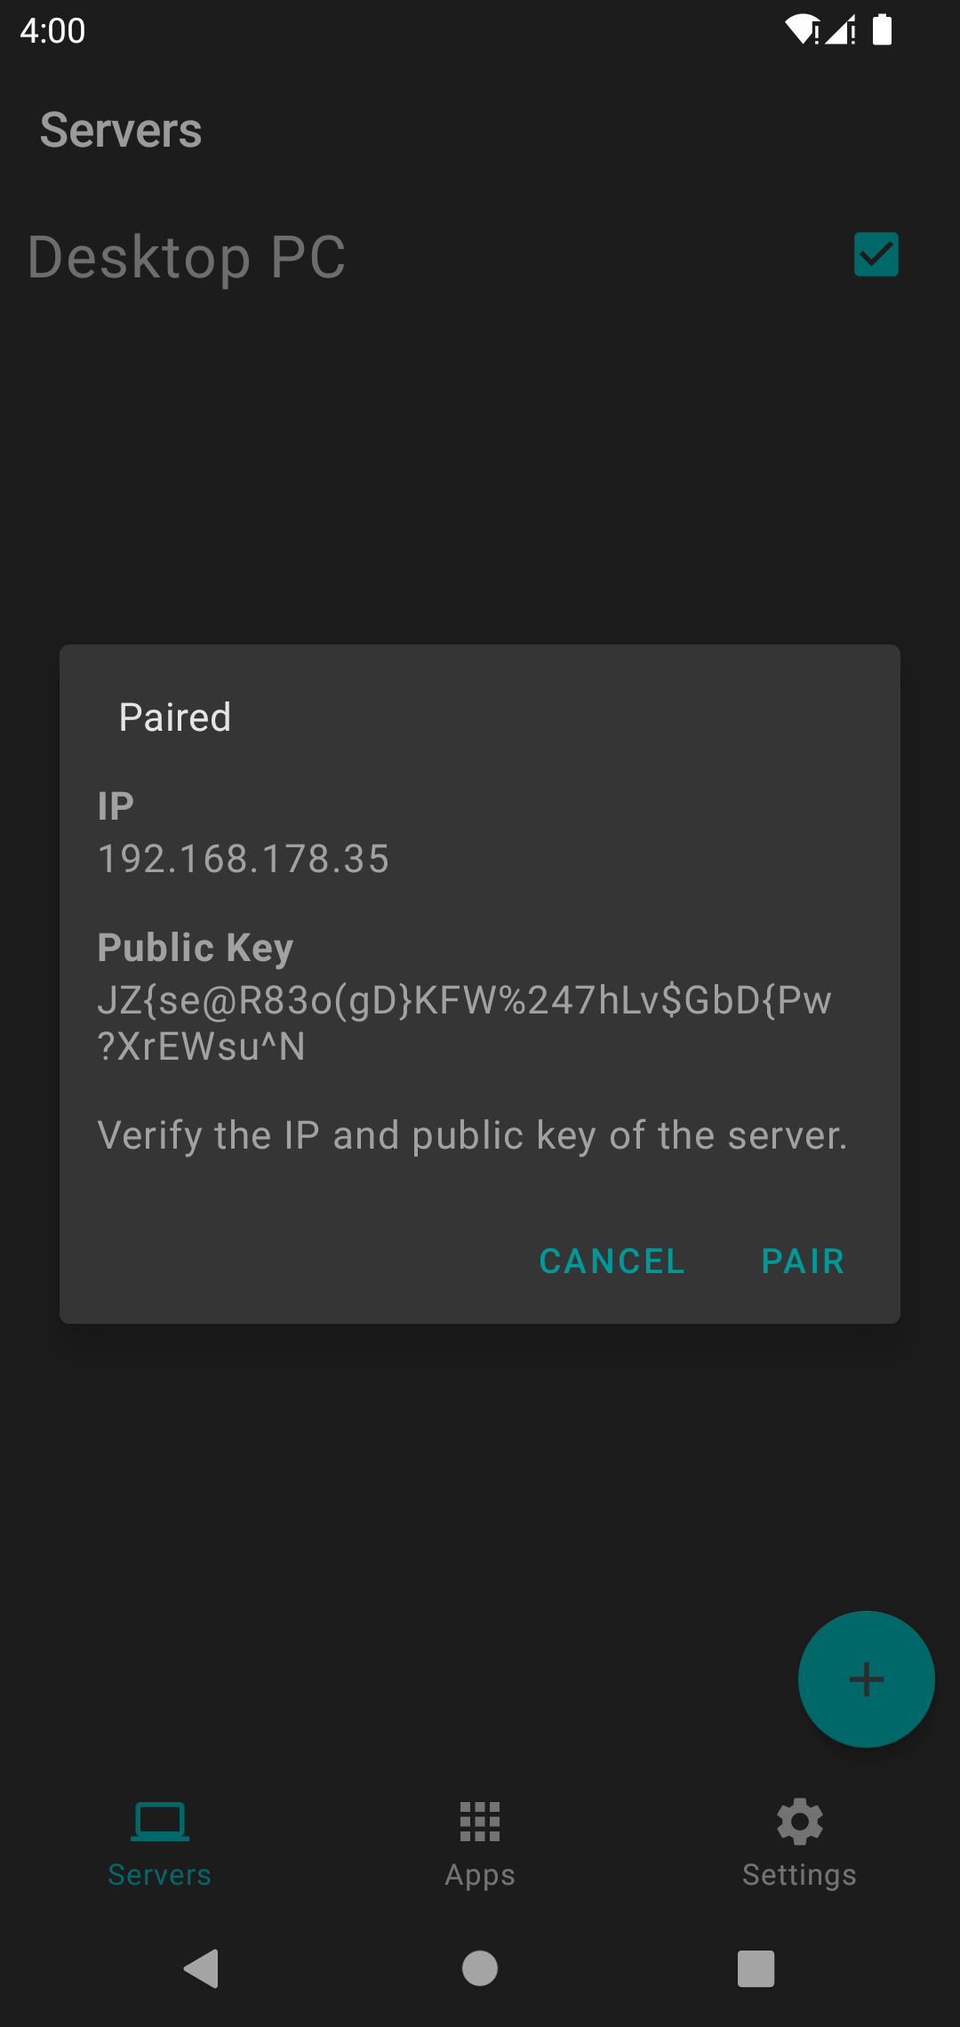Viewport: 960px width, 2027px height.
Task: Click CANCEL to dismiss the pairing dialog
Action: pyautogui.click(x=612, y=1261)
